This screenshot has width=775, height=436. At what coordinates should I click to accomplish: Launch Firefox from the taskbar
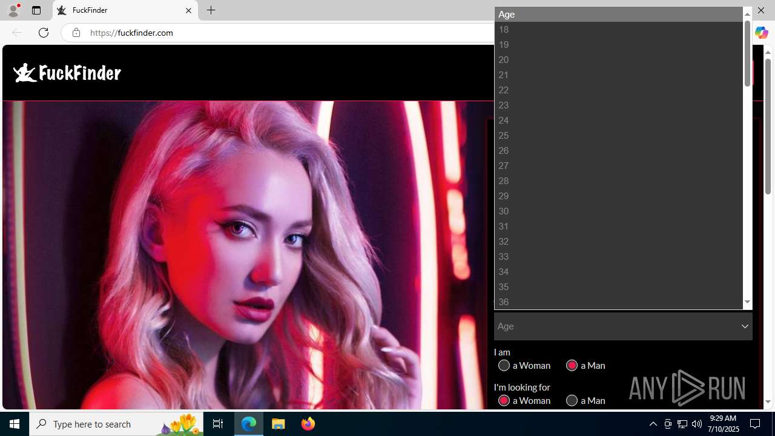308,424
